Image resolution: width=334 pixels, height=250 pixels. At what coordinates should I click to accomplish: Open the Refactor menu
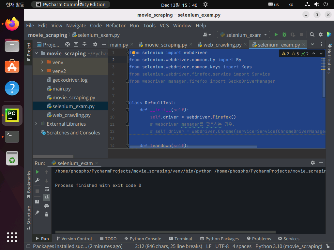click(116, 26)
